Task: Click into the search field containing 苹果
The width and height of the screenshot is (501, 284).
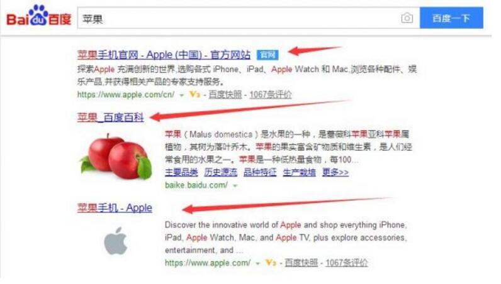Action: pos(238,18)
